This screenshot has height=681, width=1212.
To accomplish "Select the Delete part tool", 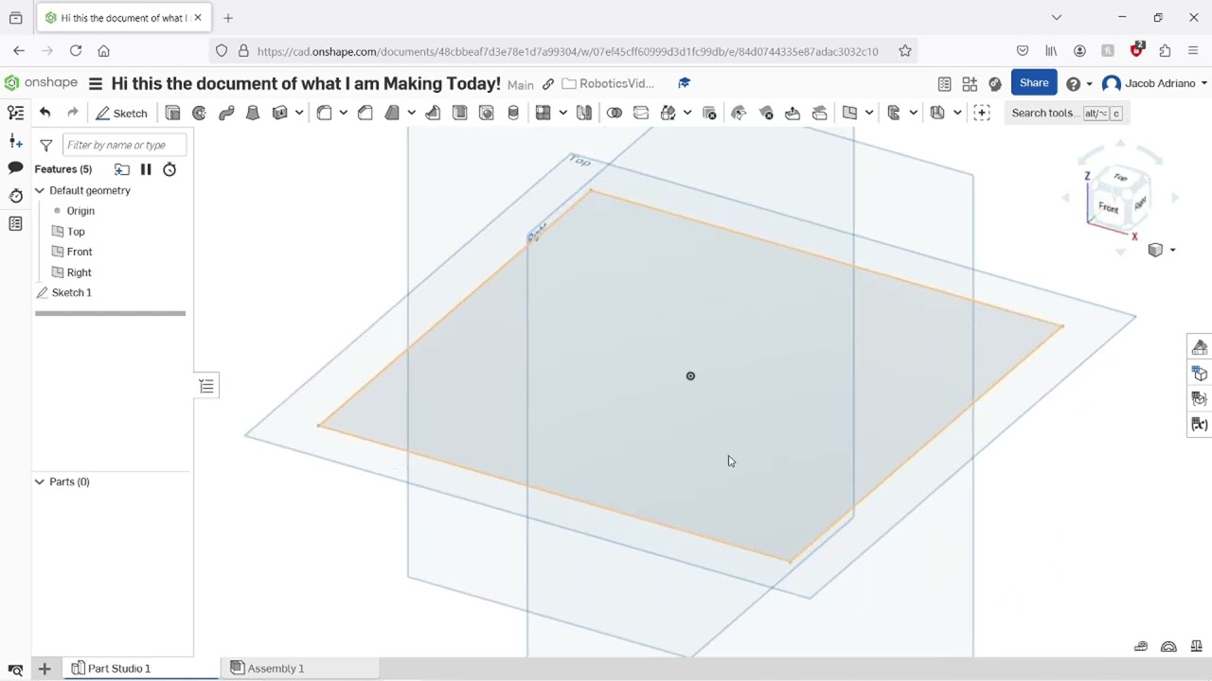I will tap(710, 113).
